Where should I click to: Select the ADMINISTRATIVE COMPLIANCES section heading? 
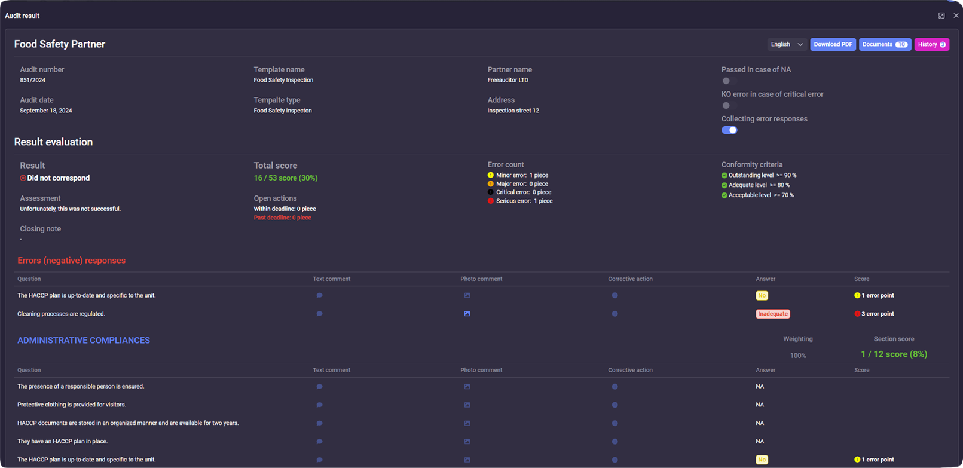(x=84, y=340)
